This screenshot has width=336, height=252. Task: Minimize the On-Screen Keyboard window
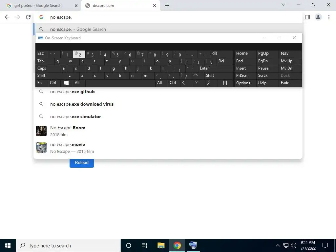tap(264, 38)
